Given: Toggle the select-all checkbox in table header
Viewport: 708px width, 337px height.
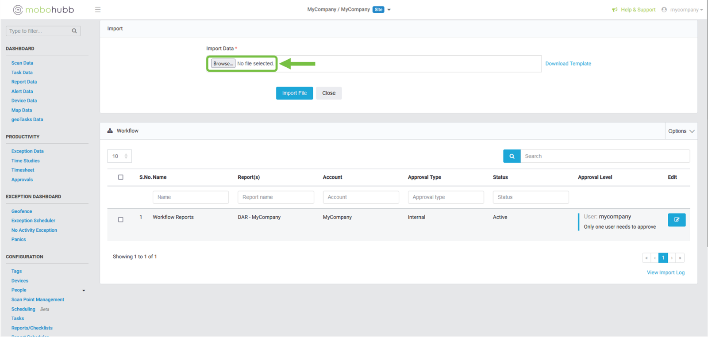Looking at the screenshot, I should 120,177.
